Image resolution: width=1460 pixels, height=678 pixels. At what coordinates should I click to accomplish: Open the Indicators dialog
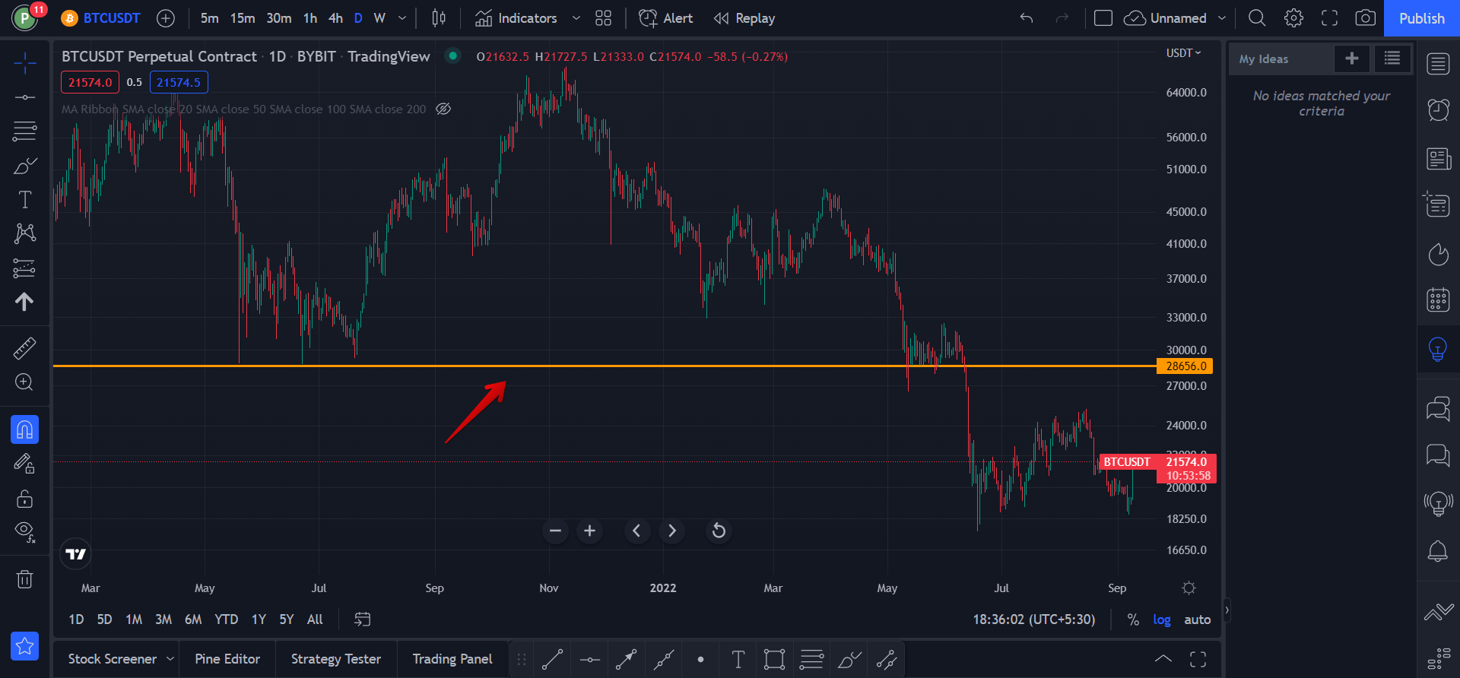[x=516, y=18]
